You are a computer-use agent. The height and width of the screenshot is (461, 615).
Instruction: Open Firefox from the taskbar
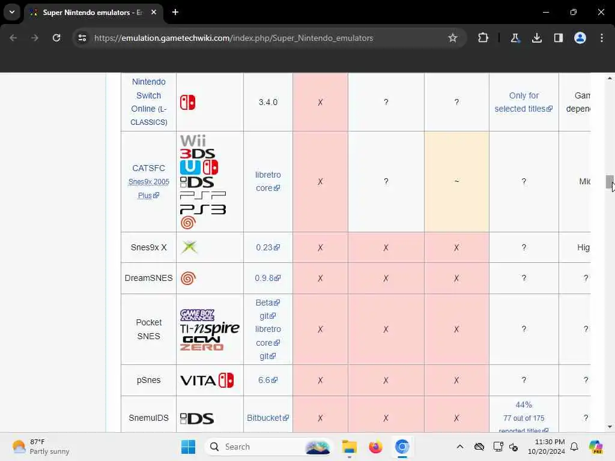(x=375, y=447)
